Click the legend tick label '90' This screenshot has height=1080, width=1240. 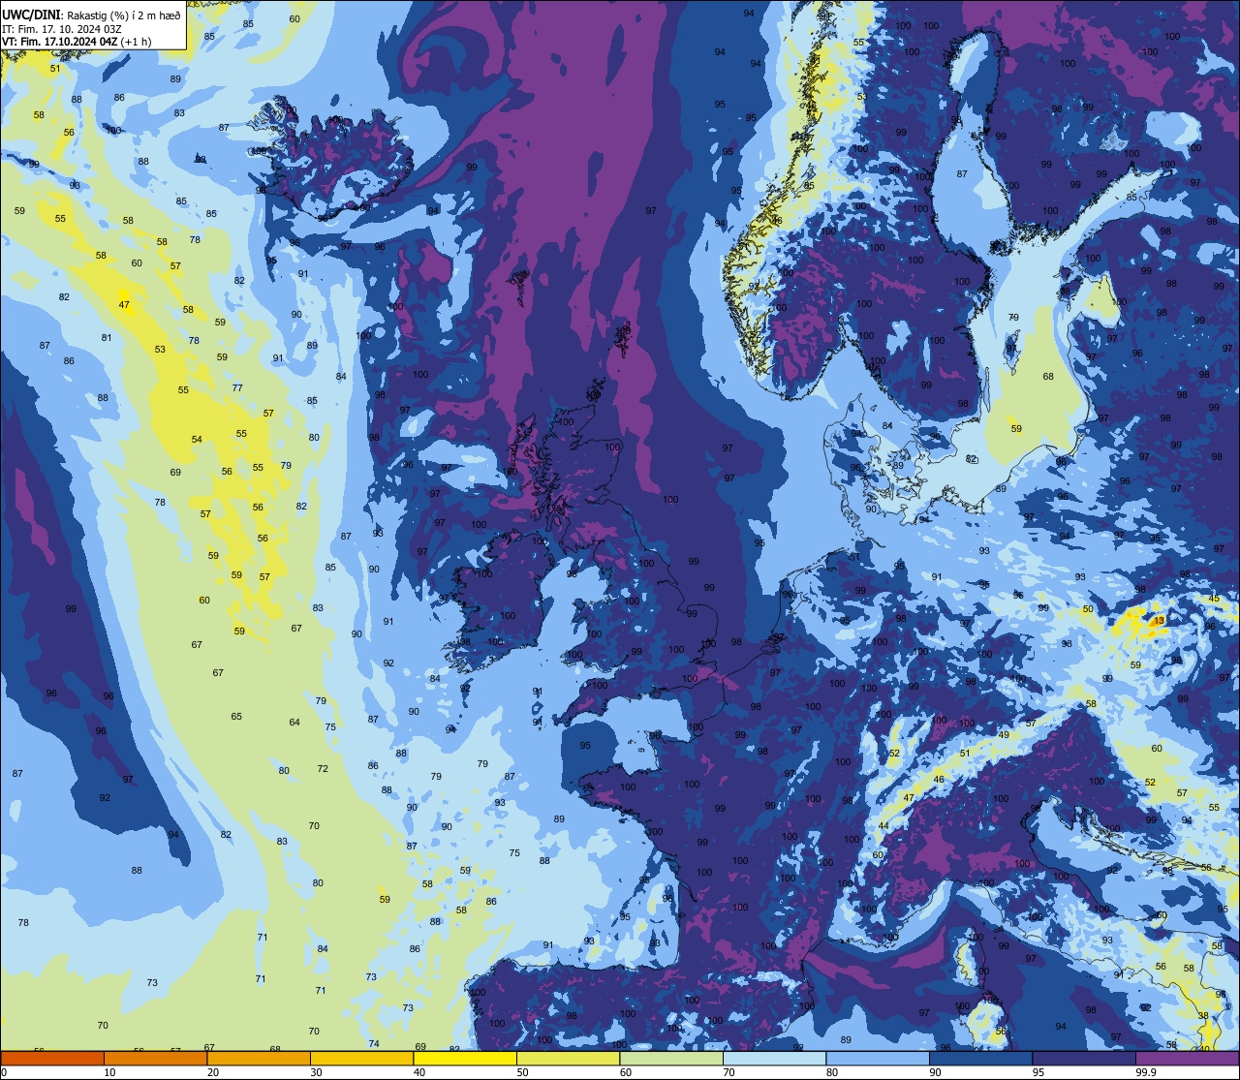tap(935, 1072)
